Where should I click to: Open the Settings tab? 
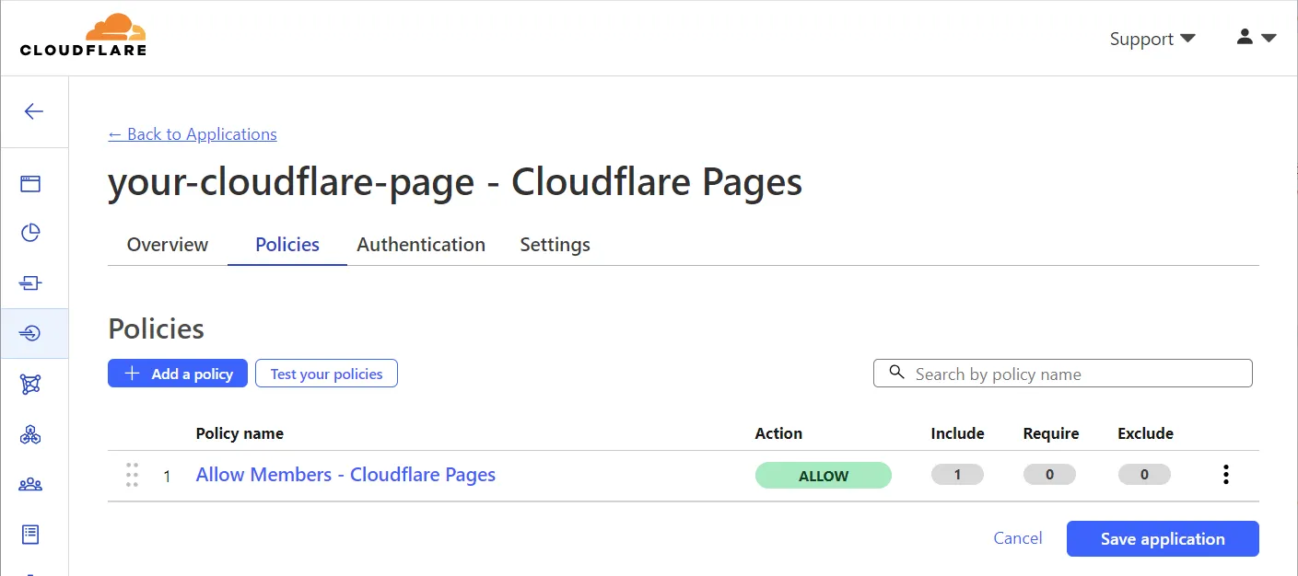555,245
